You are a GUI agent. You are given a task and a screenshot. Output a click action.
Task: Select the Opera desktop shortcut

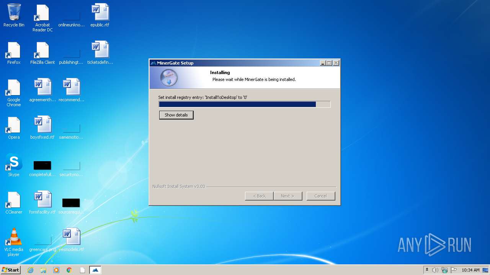point(14,128)
